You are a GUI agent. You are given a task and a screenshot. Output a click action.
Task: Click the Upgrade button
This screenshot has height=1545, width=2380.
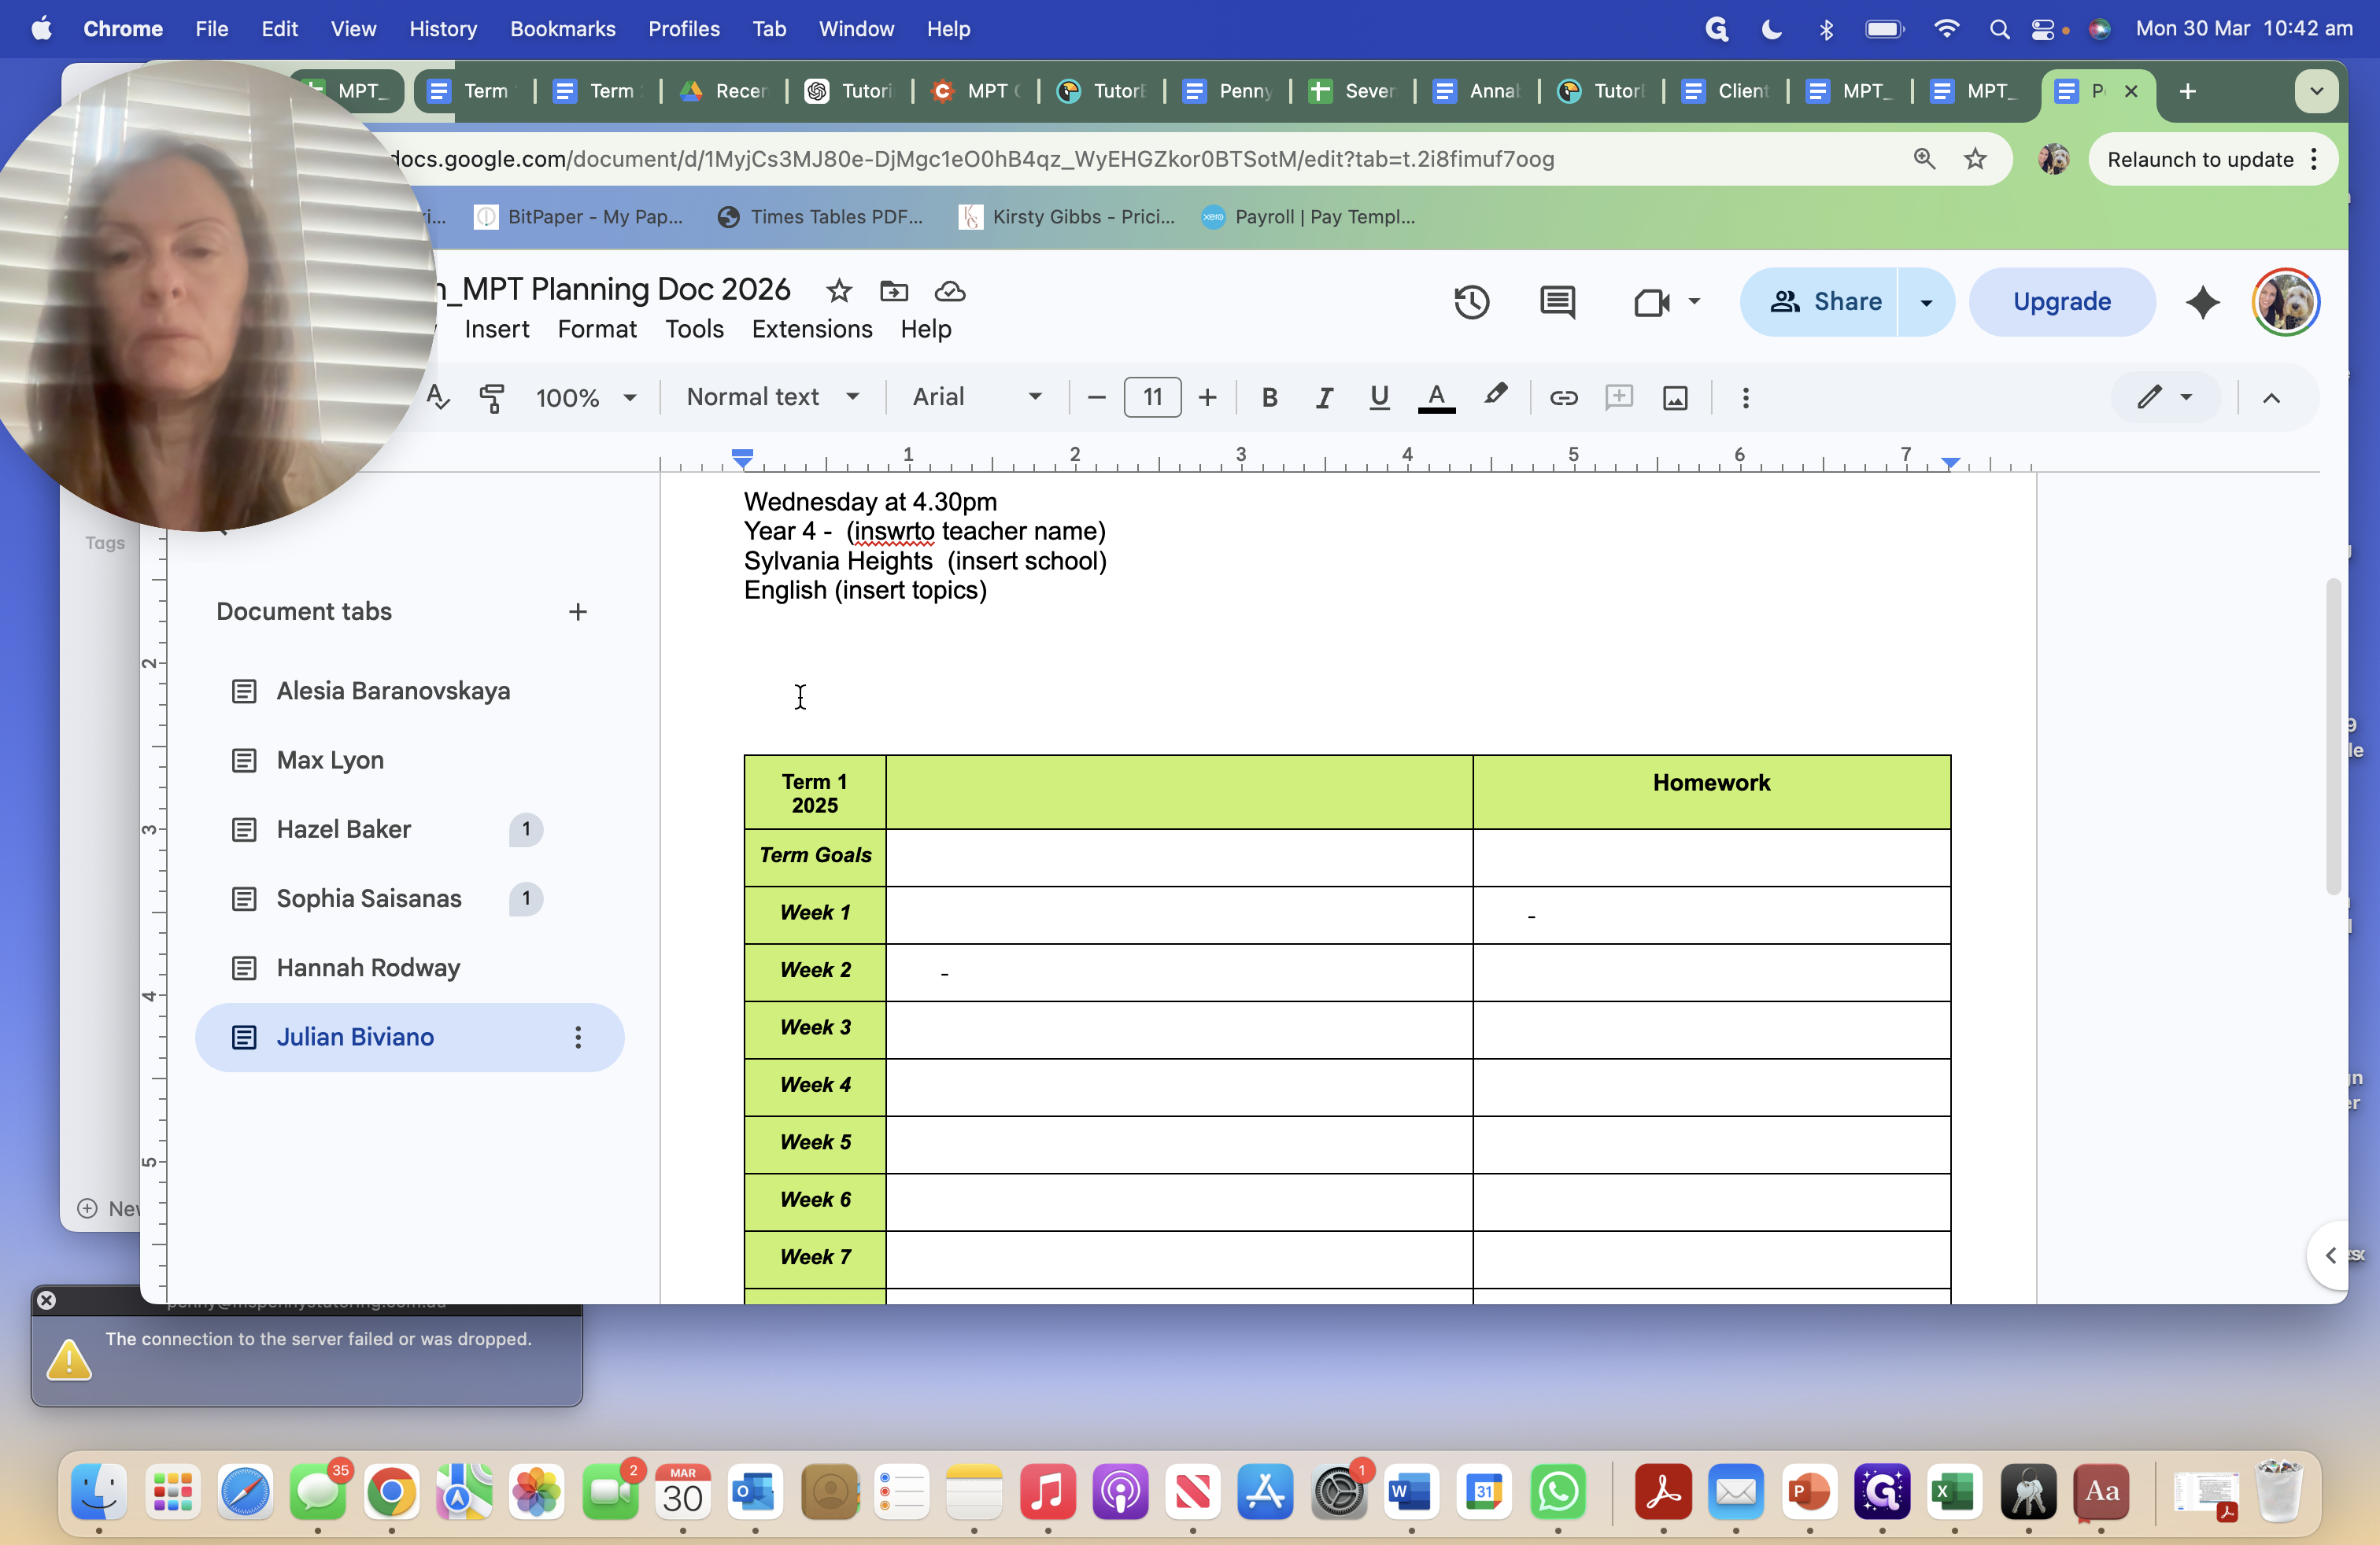click(x=2061, y=302)
